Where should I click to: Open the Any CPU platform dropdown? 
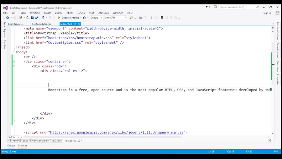[x=115, y=18]
